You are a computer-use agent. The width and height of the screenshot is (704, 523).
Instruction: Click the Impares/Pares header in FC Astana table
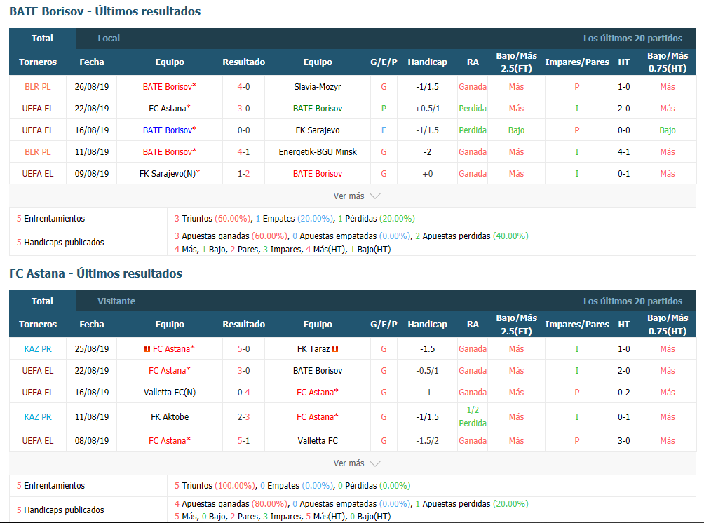(577, 324)
